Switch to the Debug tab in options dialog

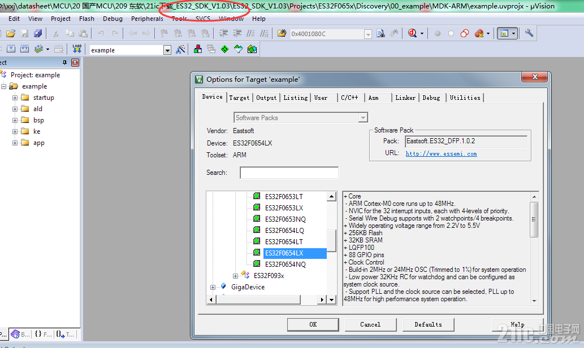pos(431,98)
